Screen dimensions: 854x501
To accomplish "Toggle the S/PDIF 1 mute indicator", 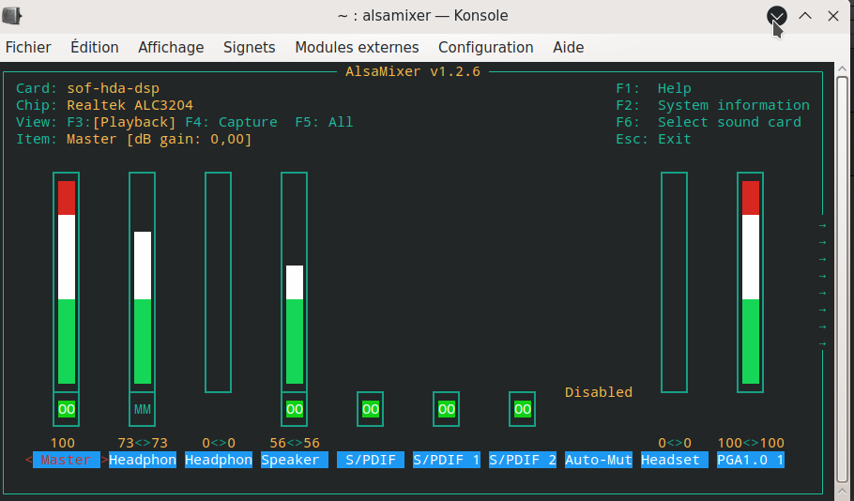I will point(446,409).
